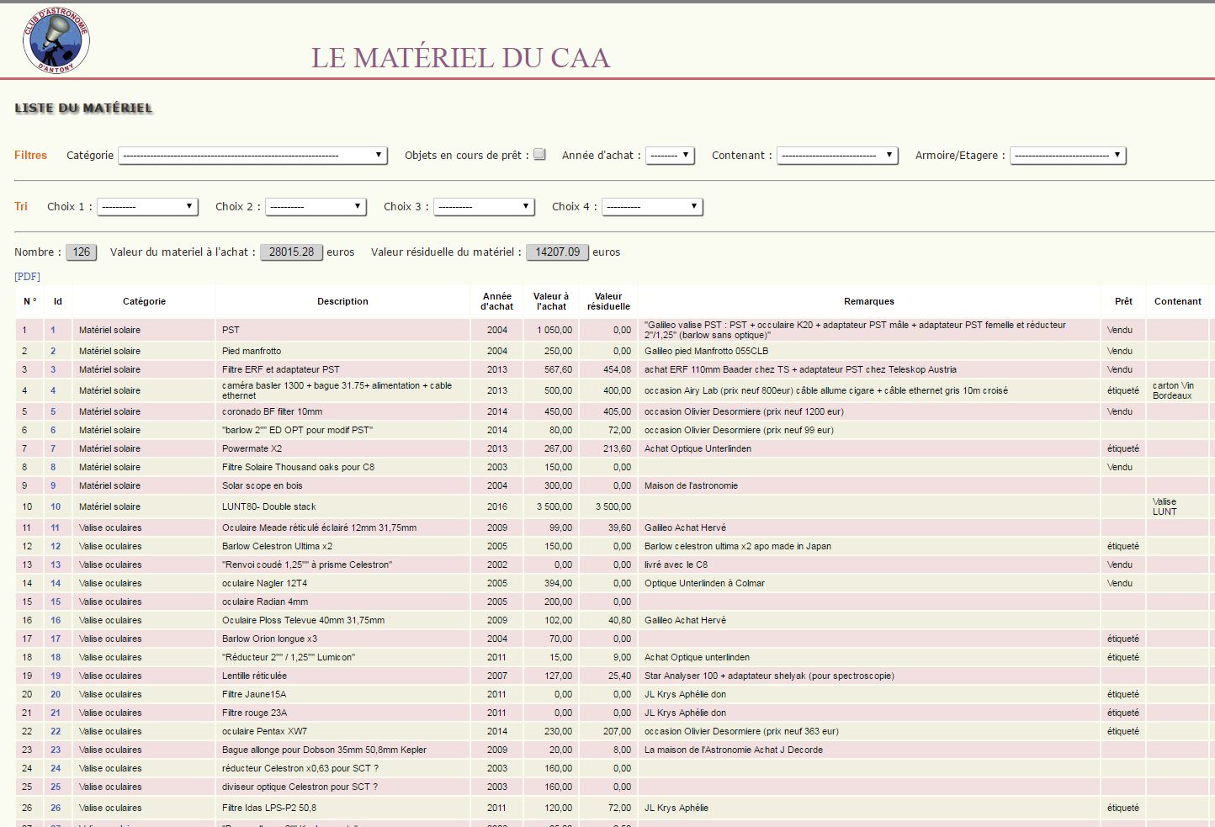Open the Catégorie filter dropdown
The width and height of the screenshot is (1215, 827).
click(x=252, y=156)
